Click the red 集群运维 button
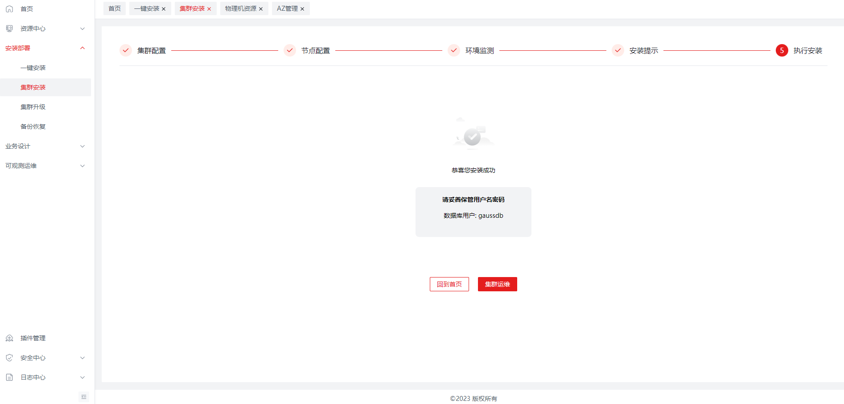The height and width of the screenshot is (404, 844). point(497,284)
